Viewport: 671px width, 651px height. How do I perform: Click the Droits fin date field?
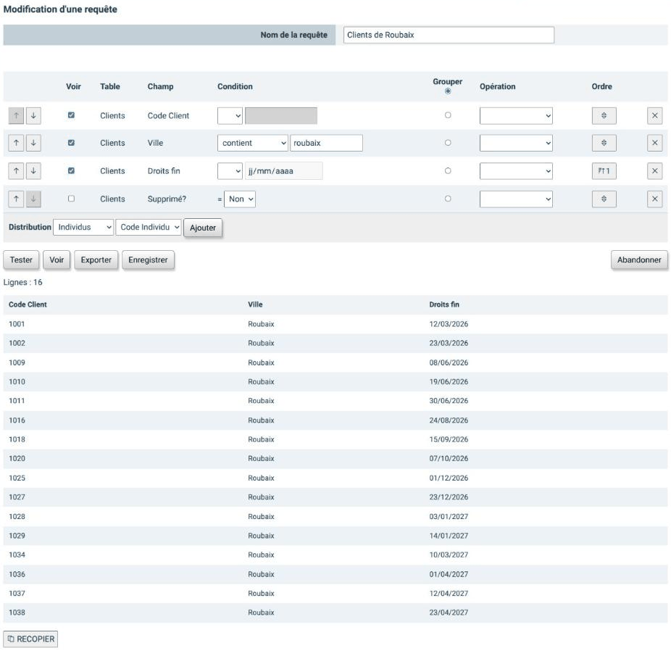(x=283, y=171)
